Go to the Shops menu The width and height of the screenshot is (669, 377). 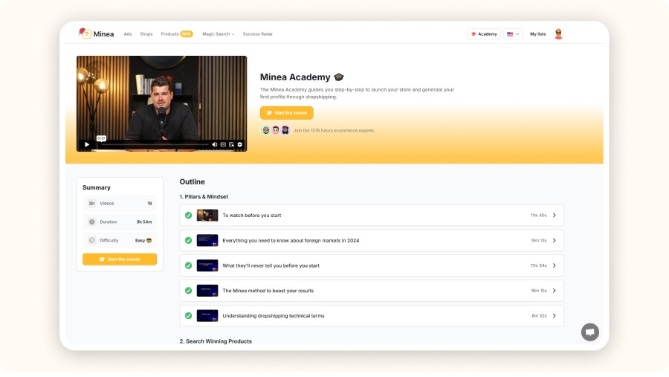click(146, 33)
